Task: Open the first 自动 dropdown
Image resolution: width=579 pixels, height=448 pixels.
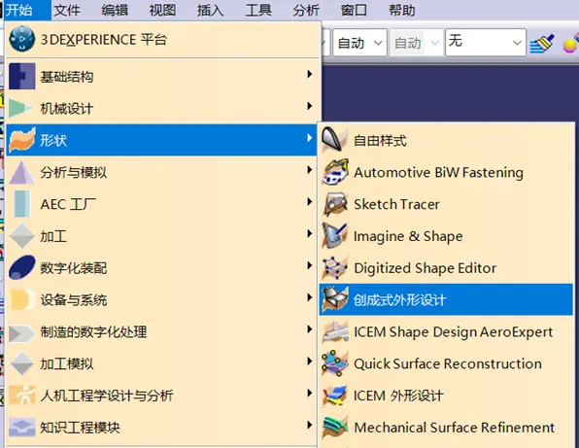Action: click(x=359, y=43)
